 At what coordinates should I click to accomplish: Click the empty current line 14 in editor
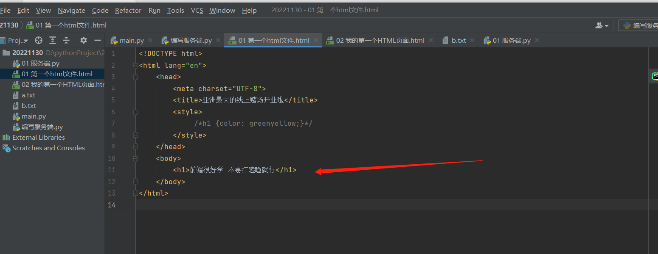tap(392, 205)
